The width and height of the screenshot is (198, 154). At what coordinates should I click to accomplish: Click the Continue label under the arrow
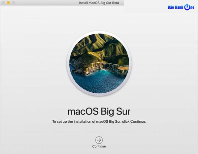click(x=99, y=146)
